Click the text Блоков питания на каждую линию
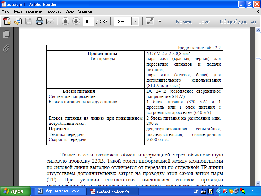261x196 pixels. tap(83, 102)
